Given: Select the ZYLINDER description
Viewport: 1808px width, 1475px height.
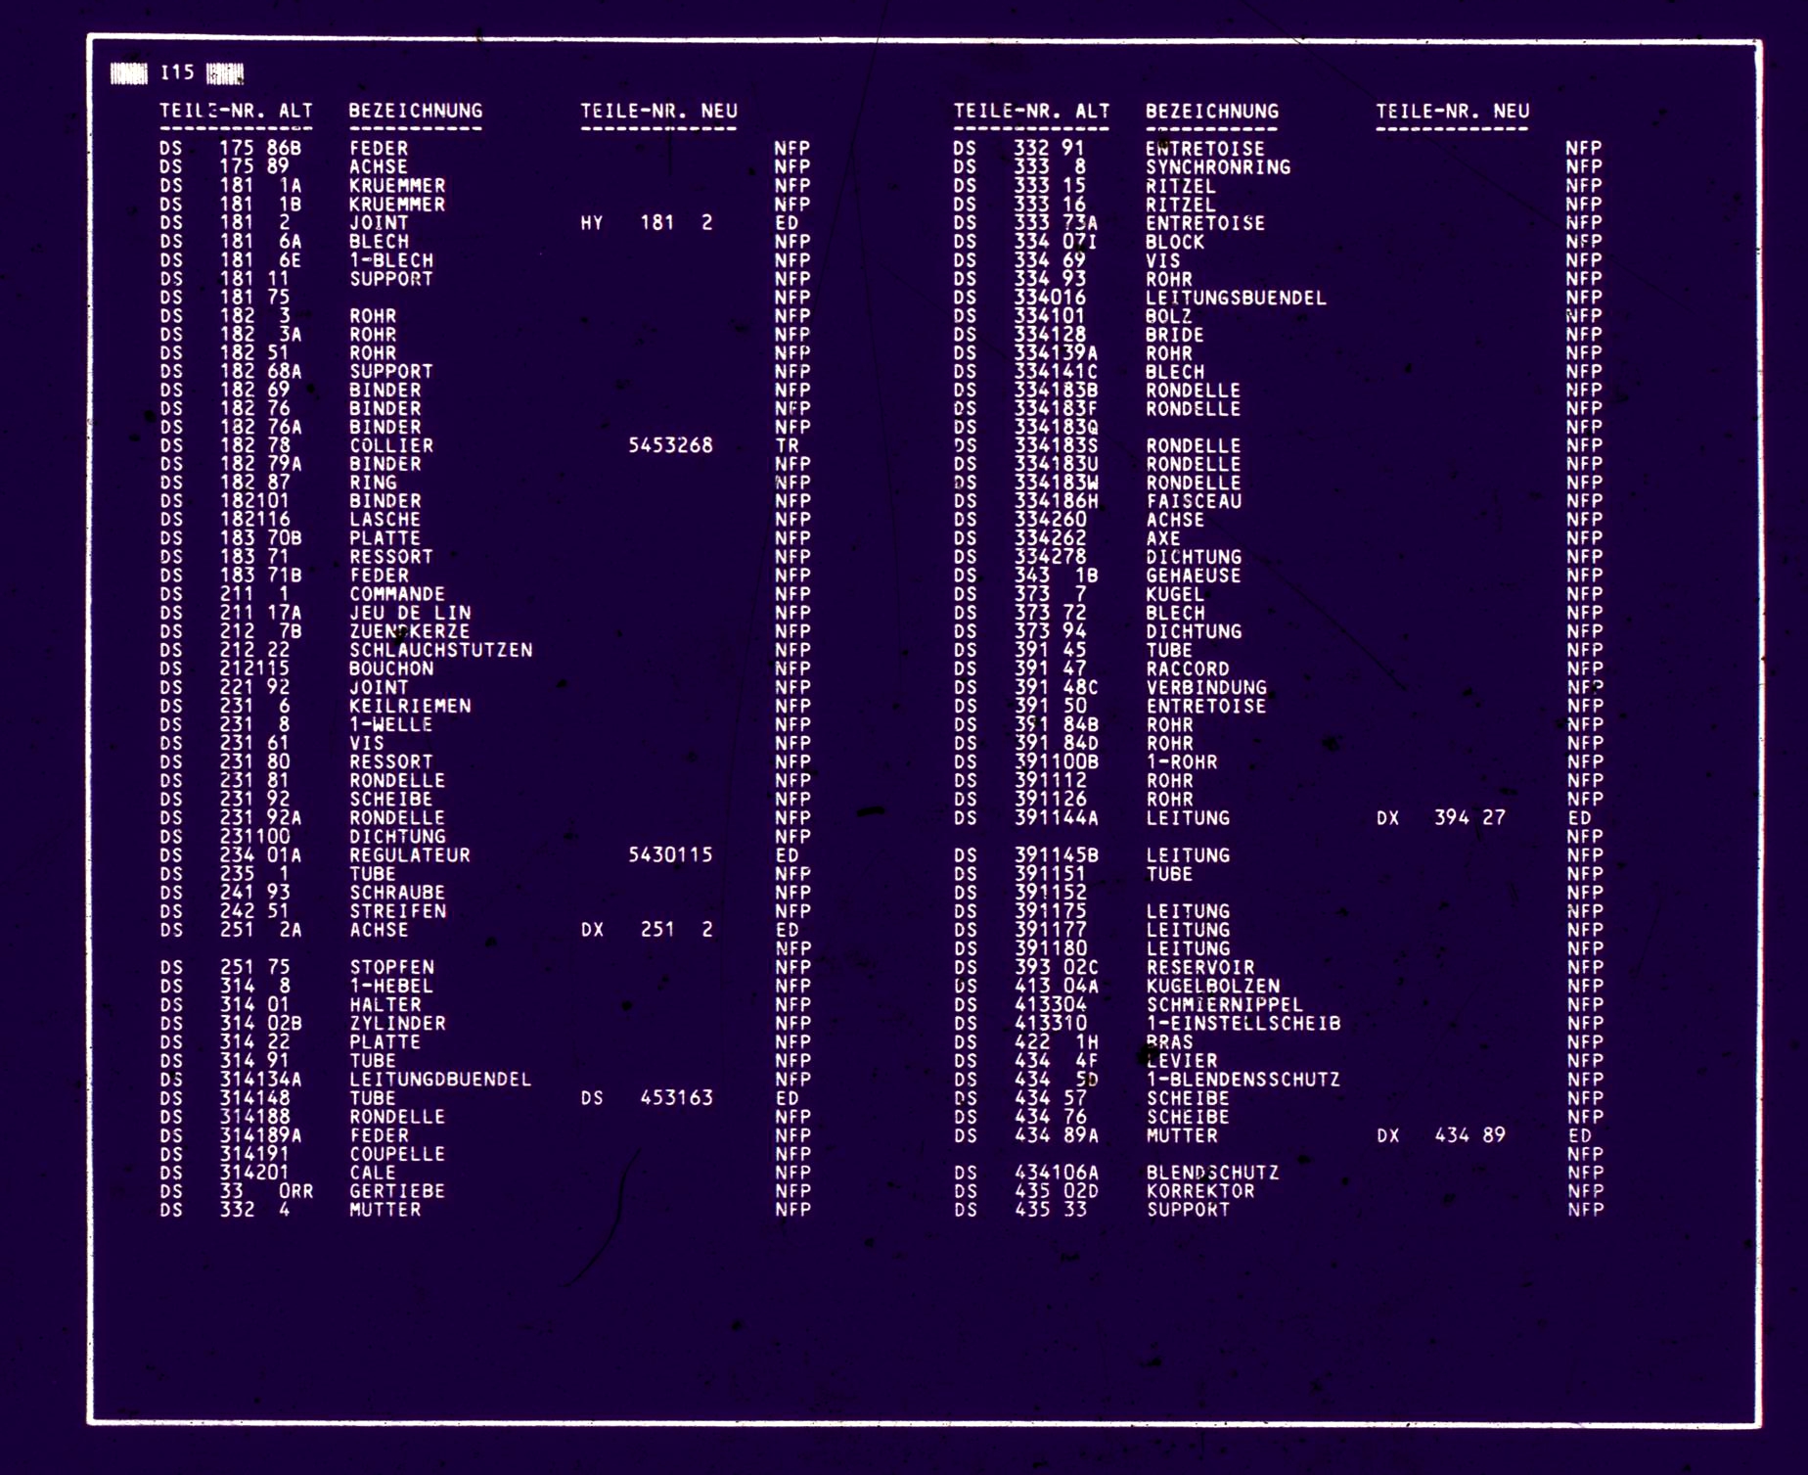Looking at the screenshot, I should pyautogui.click(x=397, y=1024).
